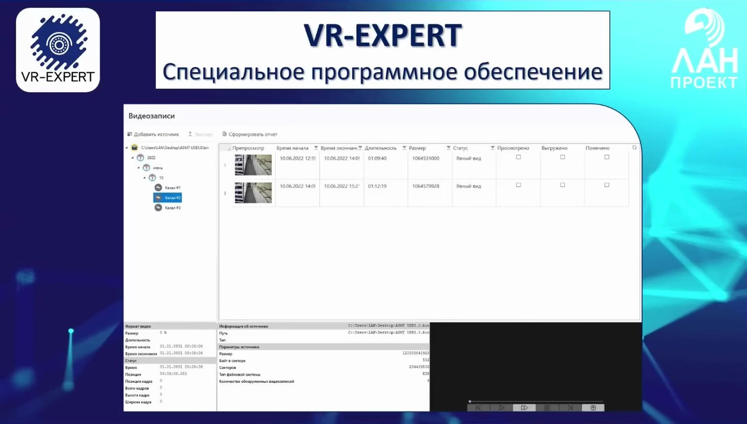Screen dimensions: 747x424
Task: Collapse the day 10 tree node
Action: coord(145,178)
